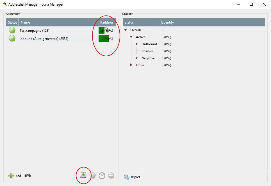Open the schedule clock icon

tap(102, 176)
